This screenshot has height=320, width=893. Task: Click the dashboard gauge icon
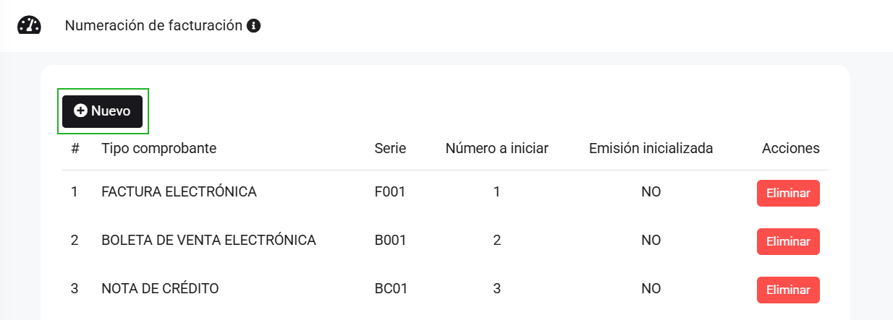pos(29,25)
